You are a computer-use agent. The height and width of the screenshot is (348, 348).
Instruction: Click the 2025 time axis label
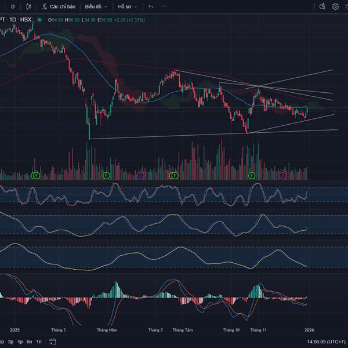click(x=14, y=330)
